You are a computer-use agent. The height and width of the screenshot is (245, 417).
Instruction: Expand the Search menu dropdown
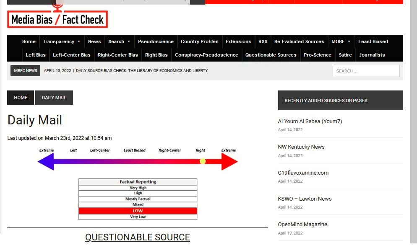129,42
